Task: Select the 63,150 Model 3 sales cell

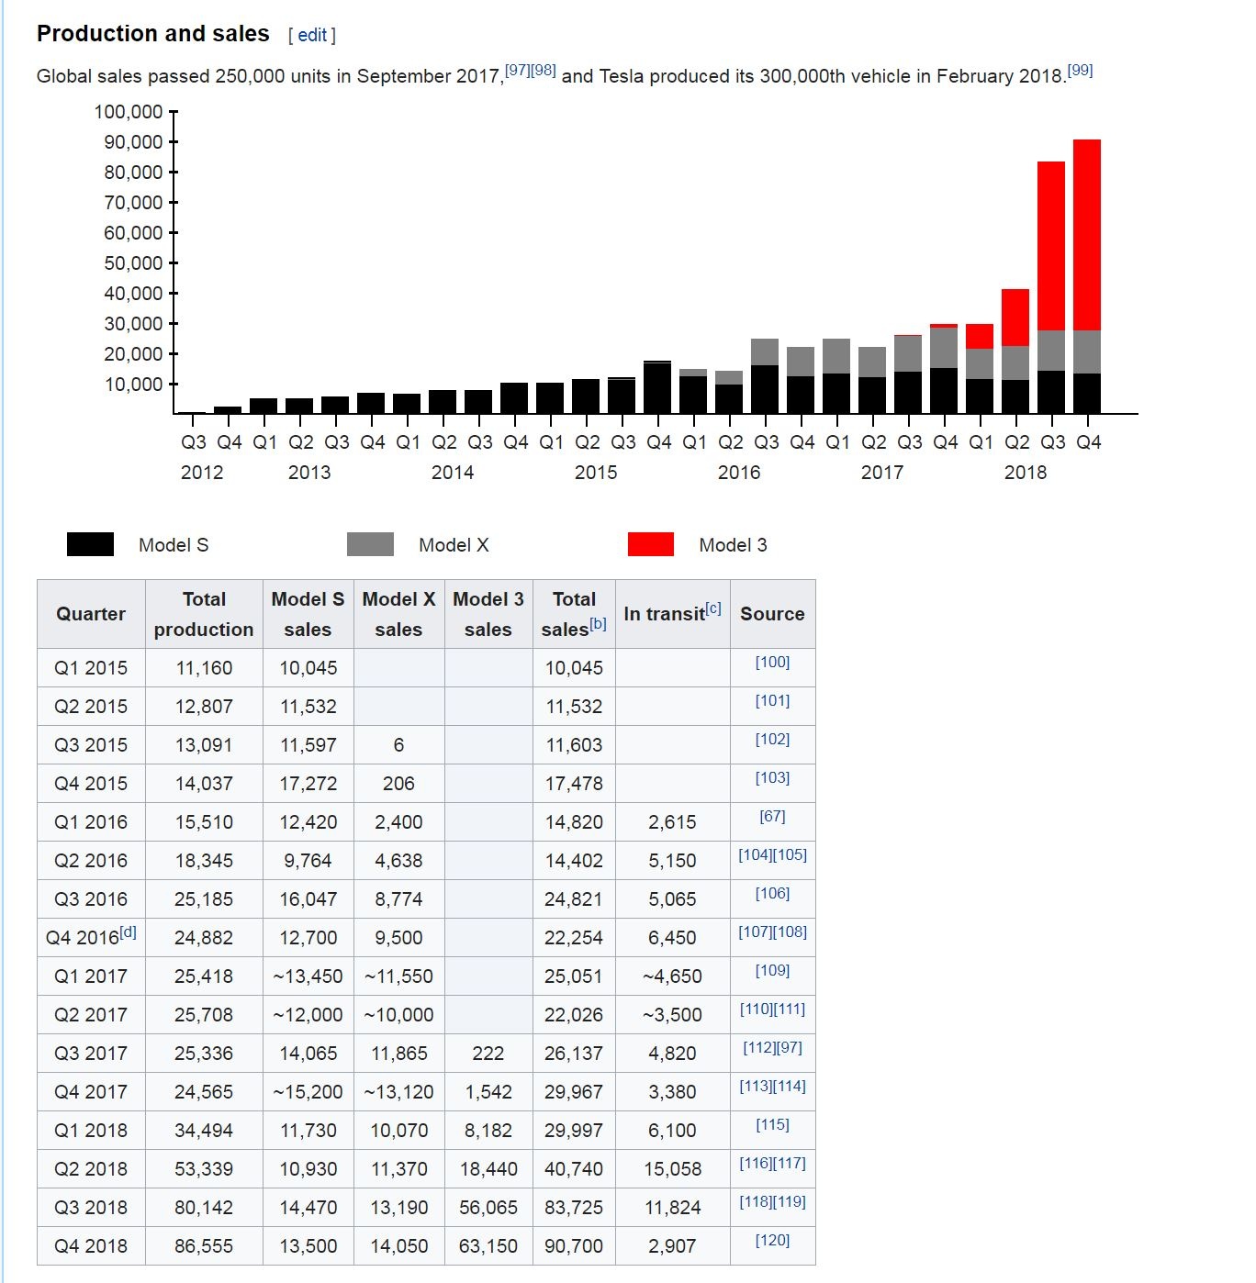Action: pos(488,1246)
